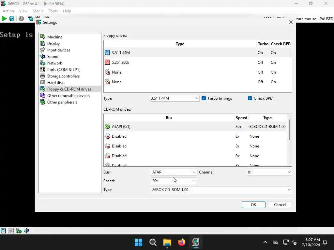Click the Input devices category icon

(43, 50)
